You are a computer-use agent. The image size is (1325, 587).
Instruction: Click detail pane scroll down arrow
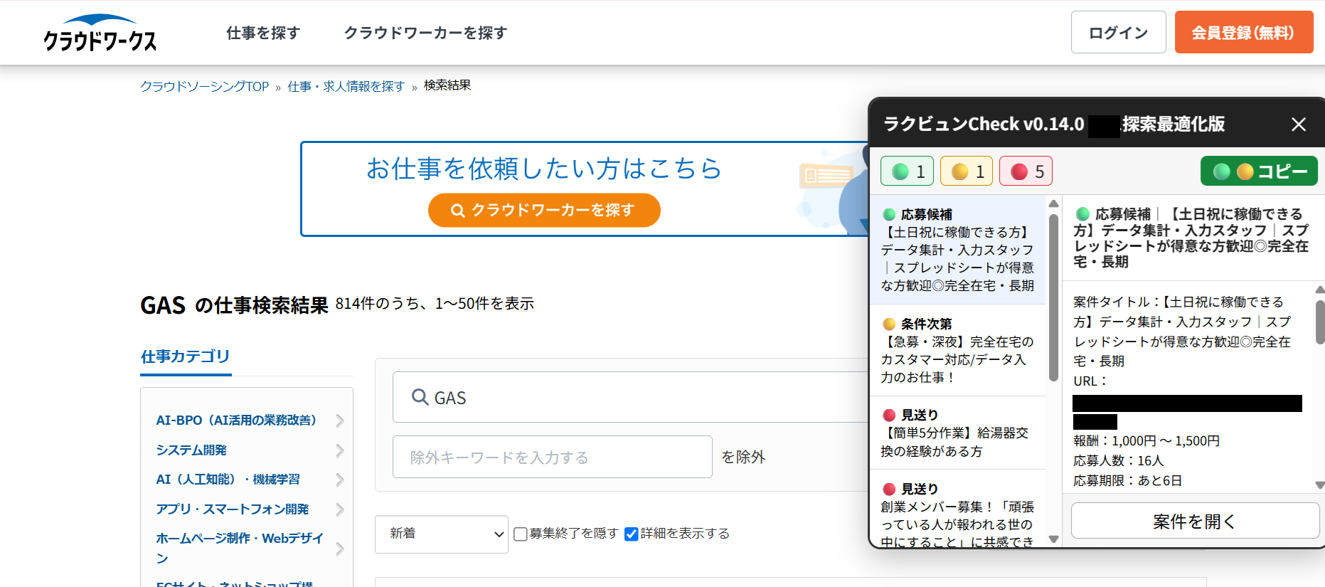1320,485
